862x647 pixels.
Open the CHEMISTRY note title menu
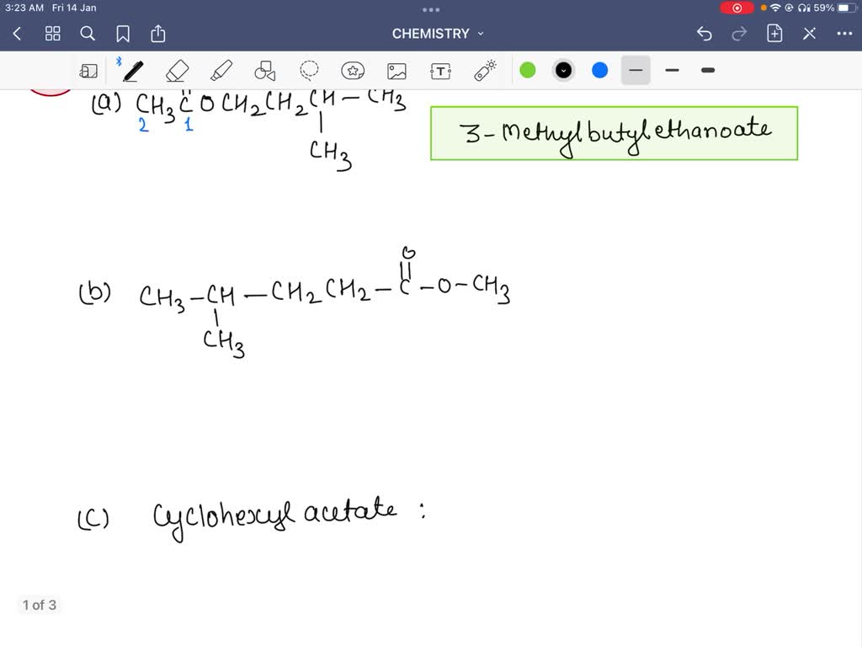pyautogui.click(x=438, y=34)
